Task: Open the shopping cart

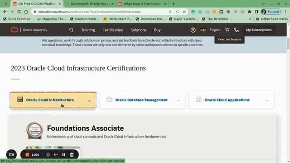Action: click(x=227, y=30)
